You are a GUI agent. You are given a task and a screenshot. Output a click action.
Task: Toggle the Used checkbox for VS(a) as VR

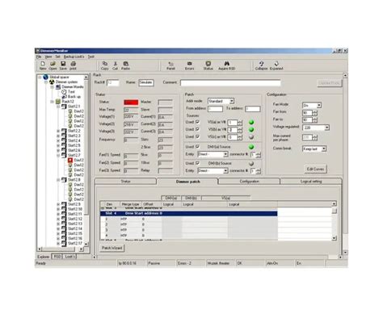[x=198, y=122]
